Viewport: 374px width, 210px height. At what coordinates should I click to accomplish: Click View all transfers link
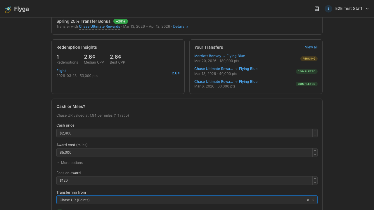tap(311, 47)
